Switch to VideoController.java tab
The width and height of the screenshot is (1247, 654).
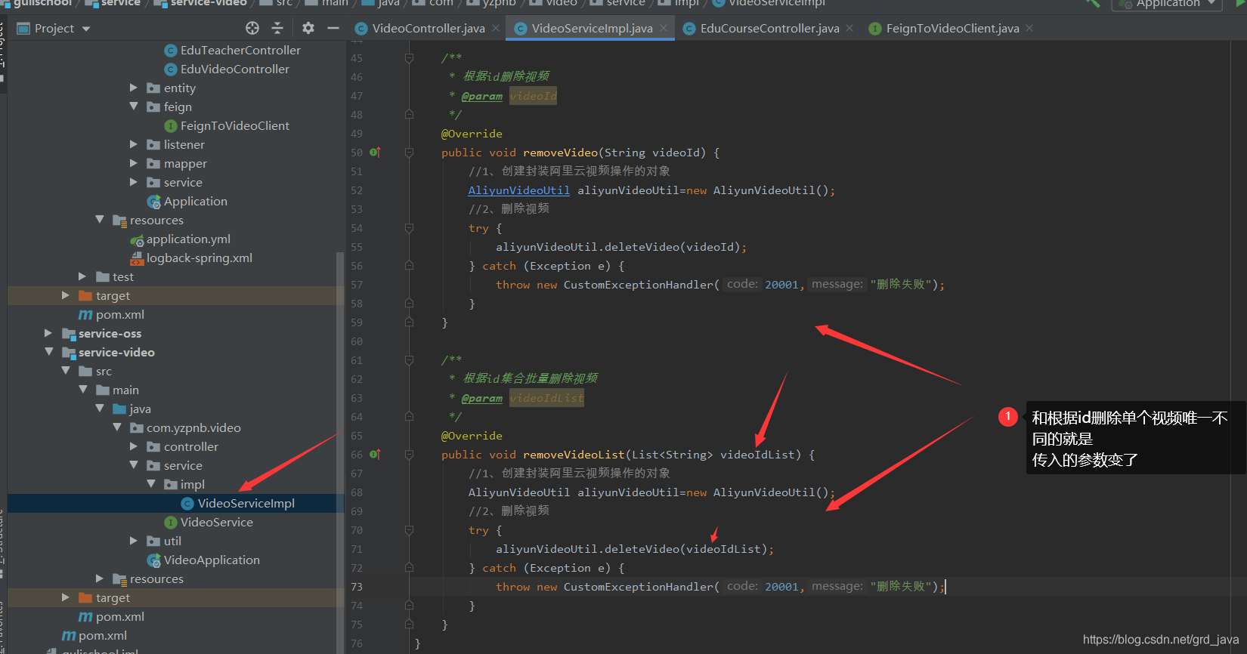tap(429, 28)
